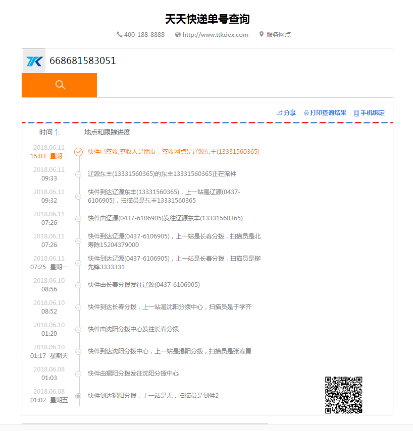Click the TTK express logo icon
The width and height of the screenshot is (413, 431).
(x=34, y=61)
